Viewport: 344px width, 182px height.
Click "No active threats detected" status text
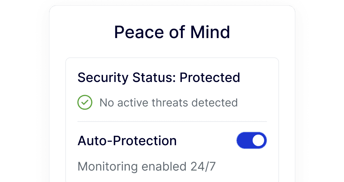coord(168,103)
